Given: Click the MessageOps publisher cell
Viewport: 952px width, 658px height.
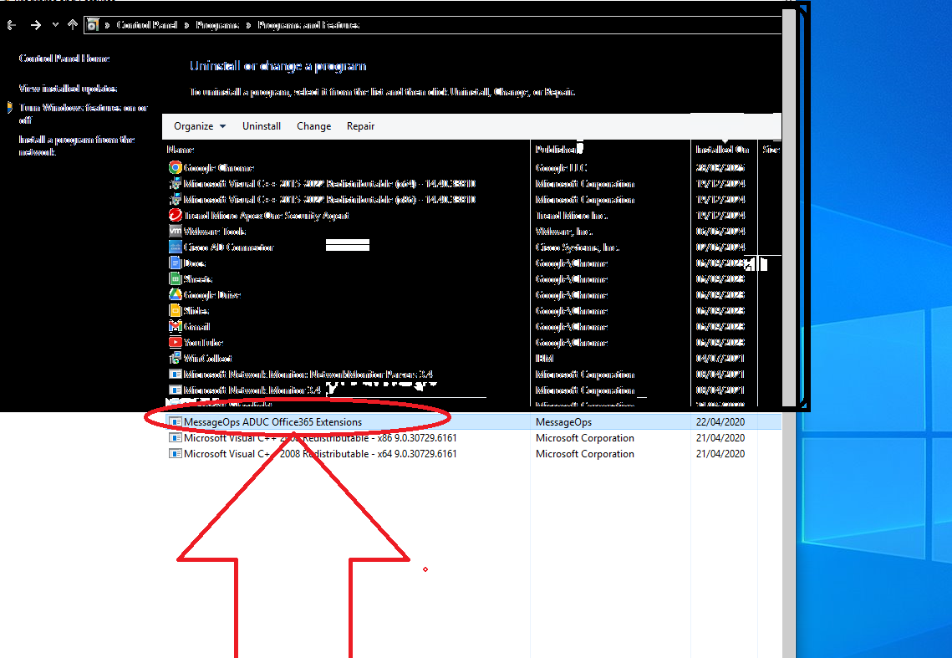Looking at the screenshot, I should (x=563, y=421).
